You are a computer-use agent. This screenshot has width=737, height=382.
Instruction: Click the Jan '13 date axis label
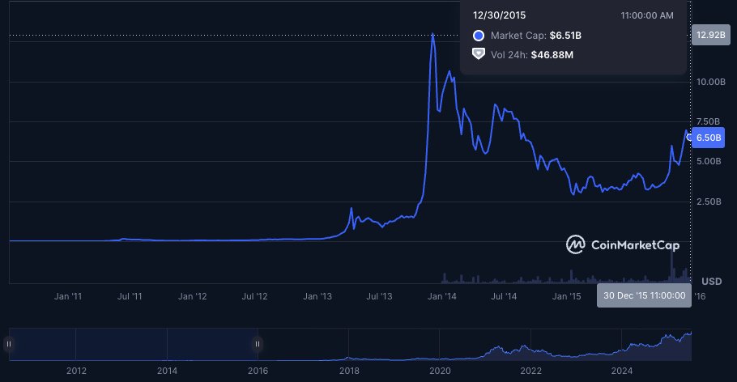(317, 296)
